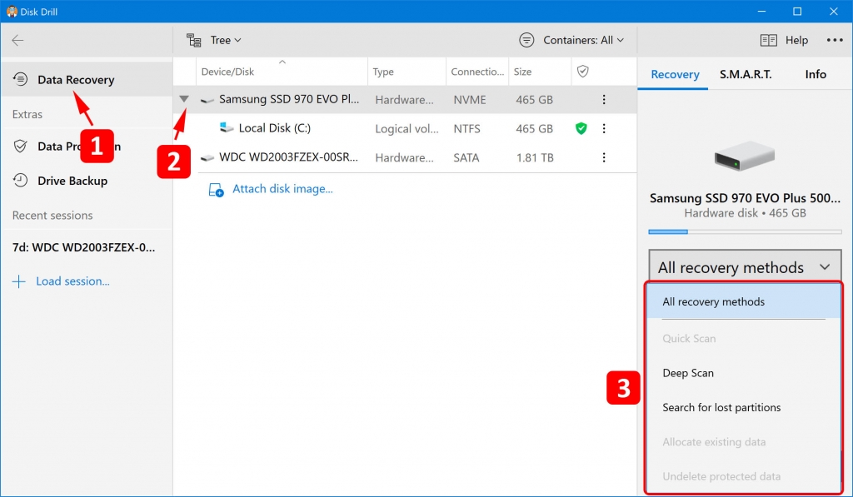Switch to the S.M.A.R.T. tab
Screen dimensions: 853x497
[746, 74]
